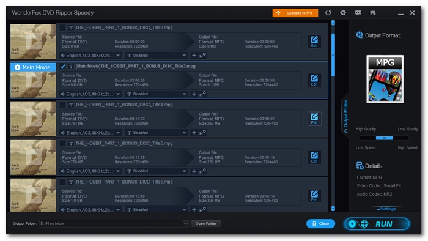Screen dimensions: 428x241
Task: Click add subtitle plus icon for Title3.mpg
Action: [194, 94]
